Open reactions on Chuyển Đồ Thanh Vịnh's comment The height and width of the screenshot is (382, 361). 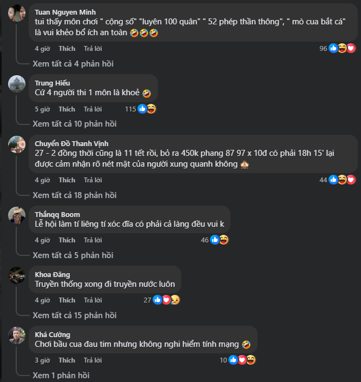coord(342,180)
